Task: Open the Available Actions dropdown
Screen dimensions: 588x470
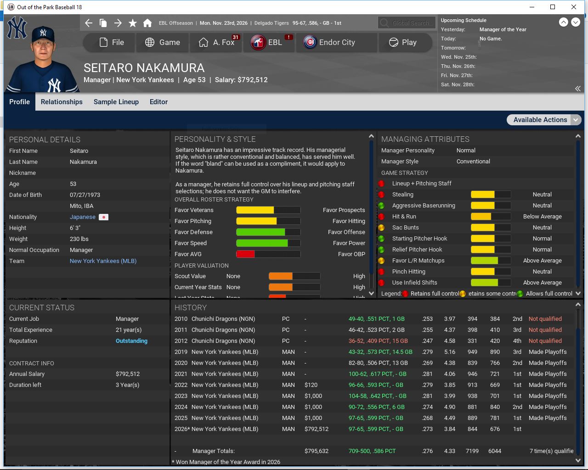Action: [x=544, y=120]
